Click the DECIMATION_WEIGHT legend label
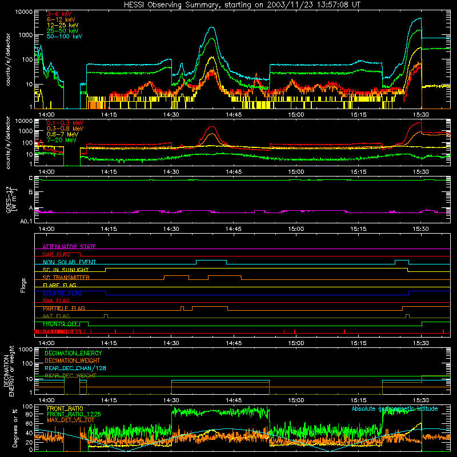The image size is (457, 457). click(73, 360)
